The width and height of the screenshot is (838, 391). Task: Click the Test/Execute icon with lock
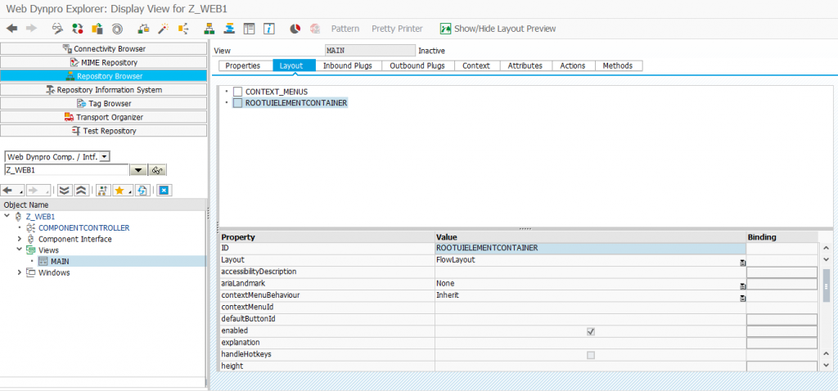143,29
